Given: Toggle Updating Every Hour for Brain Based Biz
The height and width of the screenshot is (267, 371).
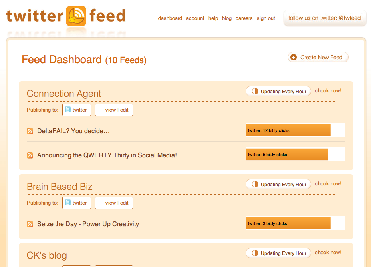Looking at the screenshot, I should pos(278,184).
